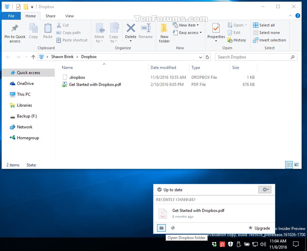Click the Cut scissors command
The image size is (307, 251).
(63, 25)
